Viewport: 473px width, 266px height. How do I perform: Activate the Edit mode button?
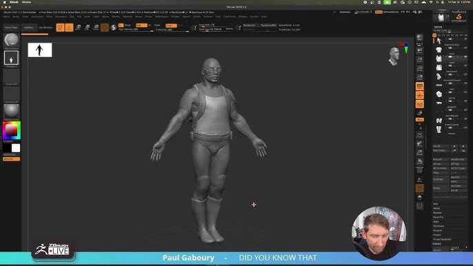pos(60,28)
